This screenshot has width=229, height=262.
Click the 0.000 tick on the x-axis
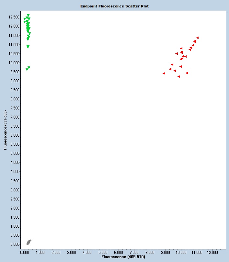(x=25, y=252)
